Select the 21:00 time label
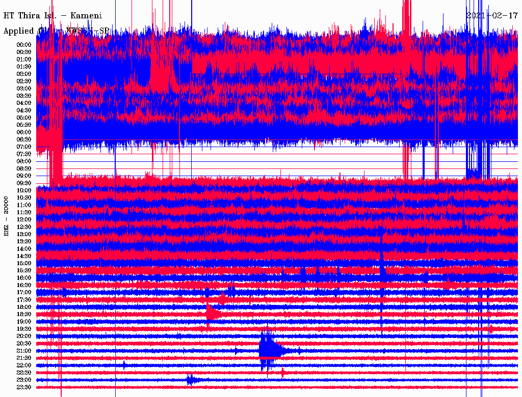This screenshot has height=397, width=522. point(24,351)
